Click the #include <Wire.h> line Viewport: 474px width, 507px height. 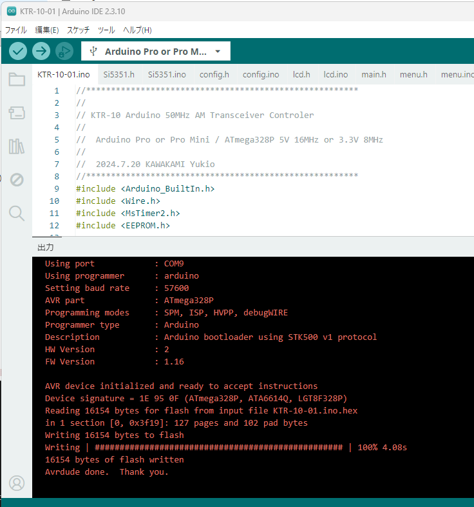118,201
